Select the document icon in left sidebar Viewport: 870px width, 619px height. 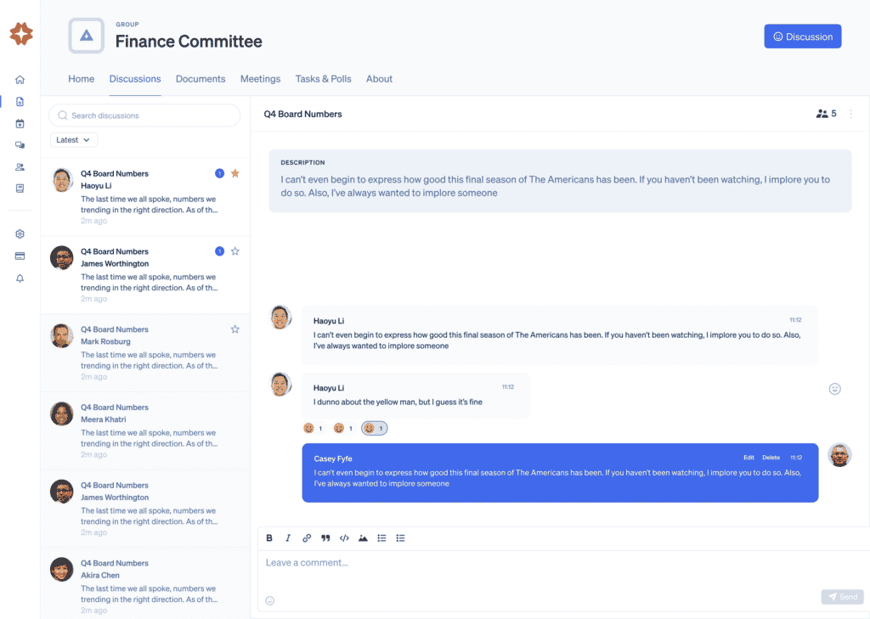[x=20, y=102]
